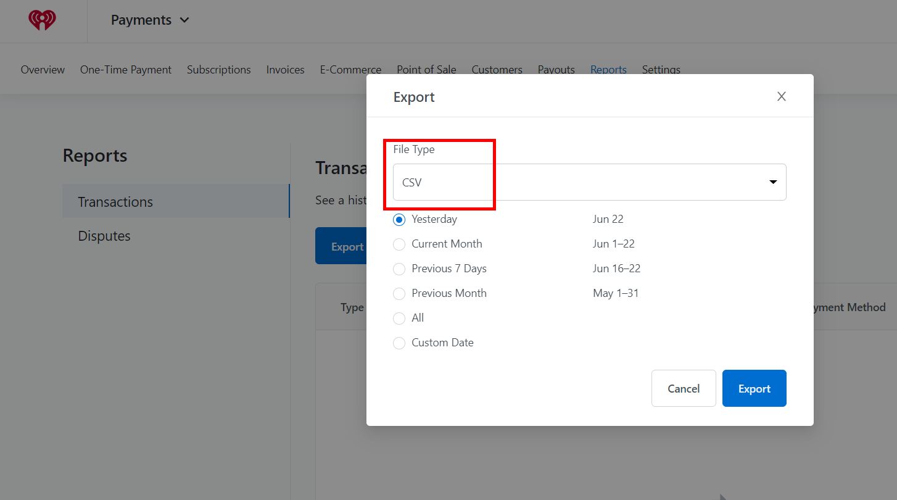Go to the Overview tab

point(43,70)
